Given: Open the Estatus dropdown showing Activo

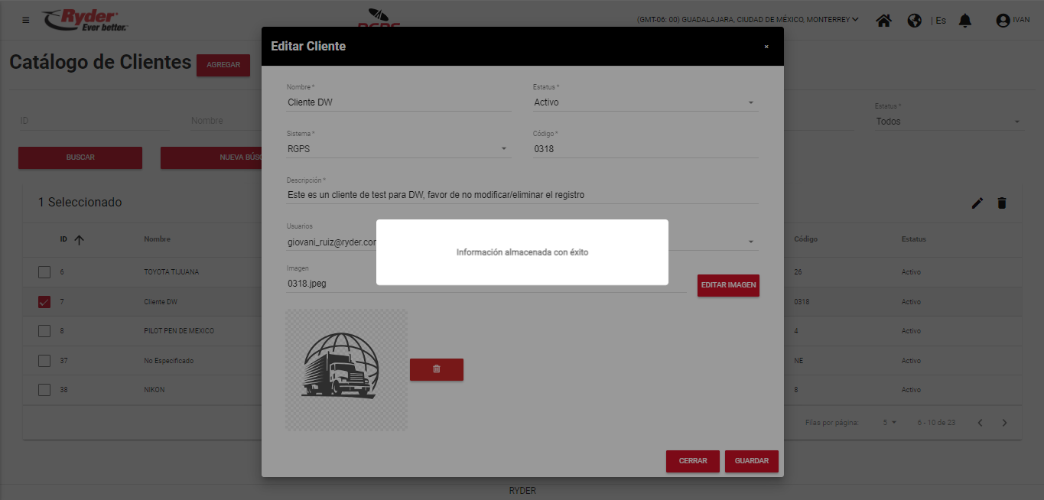Looking at the screenshot, I should click(645, 102).
